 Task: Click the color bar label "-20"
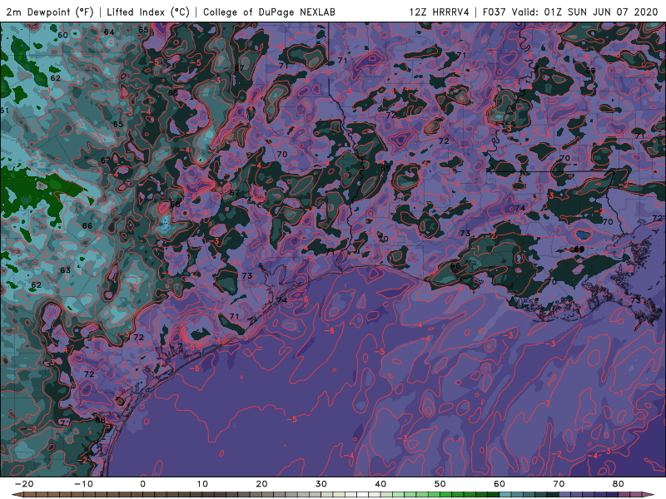click(x=24, y=484)
